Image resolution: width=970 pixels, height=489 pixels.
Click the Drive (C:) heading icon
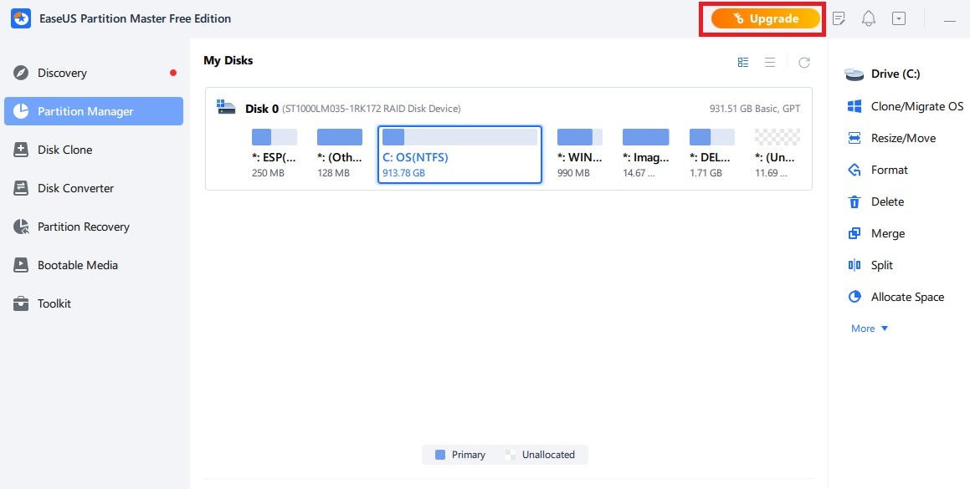855,74
